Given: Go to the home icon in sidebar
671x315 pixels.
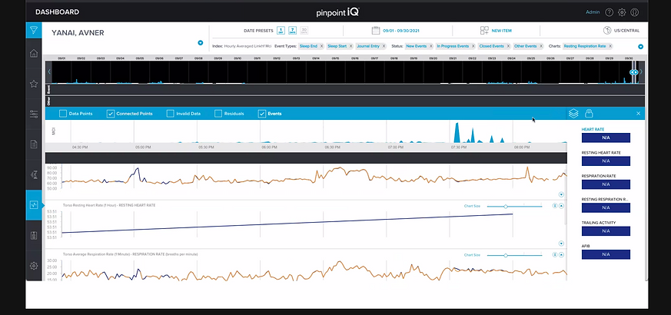Looking at the screenshot, I should point(34,54).
